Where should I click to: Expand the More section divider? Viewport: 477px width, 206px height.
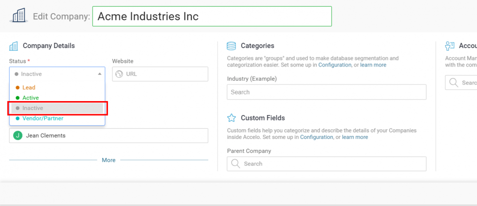click(109, 160)
